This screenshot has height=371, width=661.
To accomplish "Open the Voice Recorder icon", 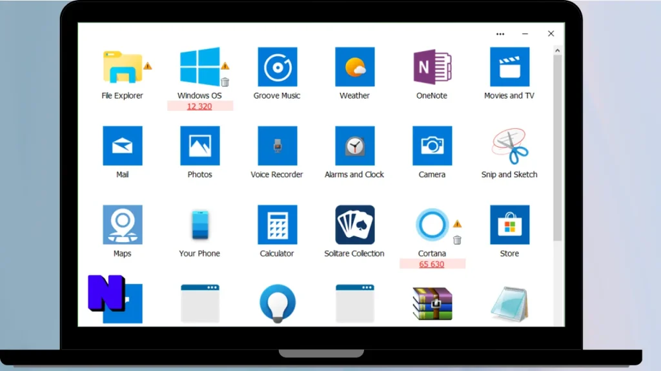I will pyautogui.click(x=278, y=146).
